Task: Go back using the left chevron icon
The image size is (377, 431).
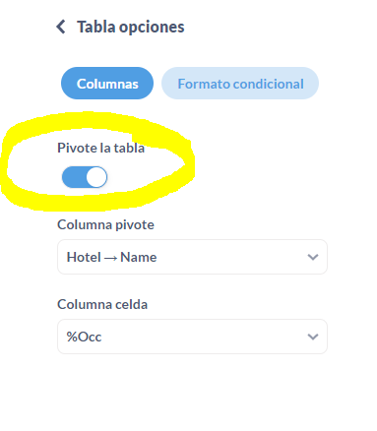Action: pyautogui.click(x=61, y=27)
